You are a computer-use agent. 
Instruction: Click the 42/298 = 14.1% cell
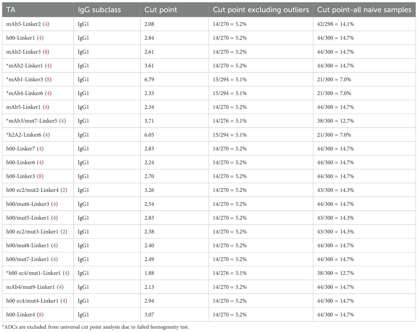[335, 24]
